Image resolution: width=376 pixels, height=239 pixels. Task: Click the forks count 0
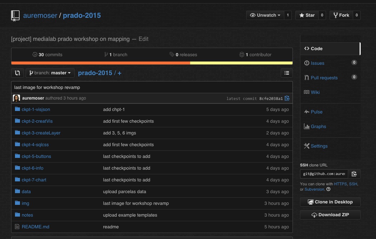point(357,15)
